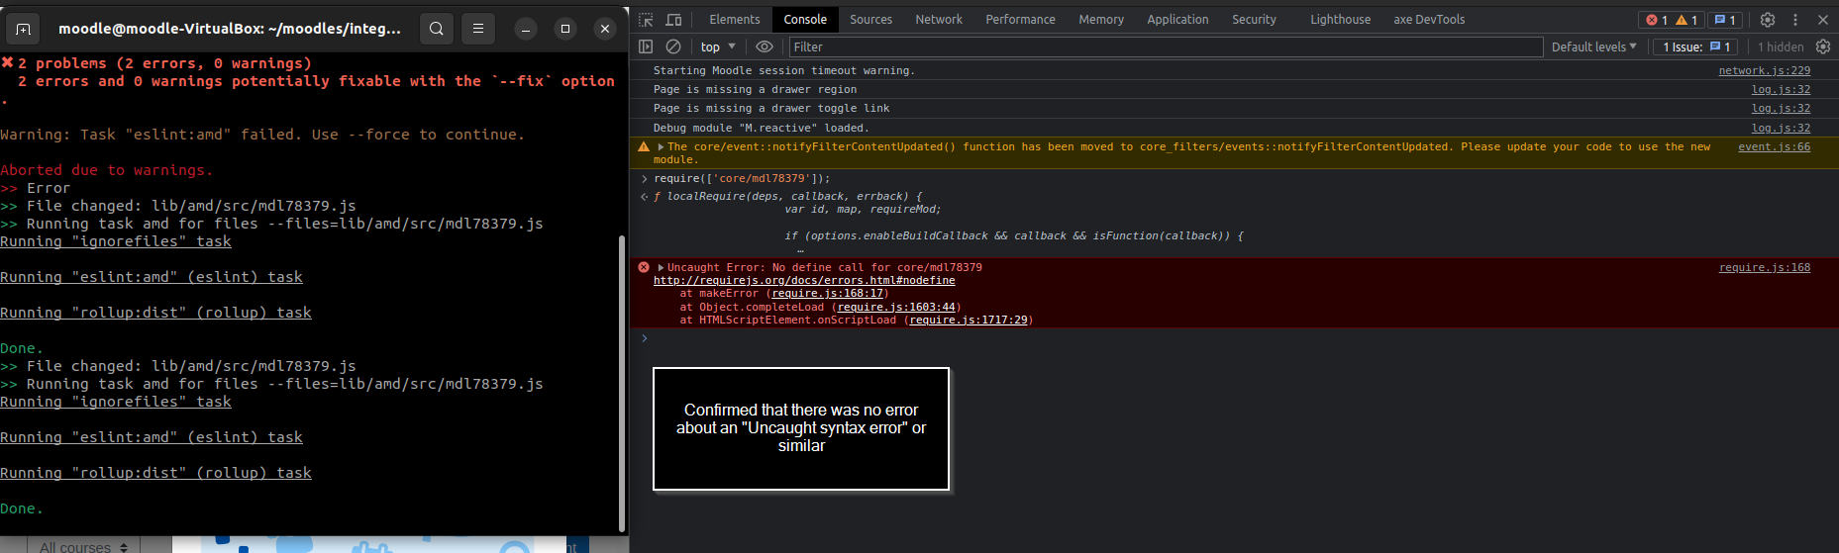
Task: Open the require.js:168 link at right
Action: click(1764, 267)
